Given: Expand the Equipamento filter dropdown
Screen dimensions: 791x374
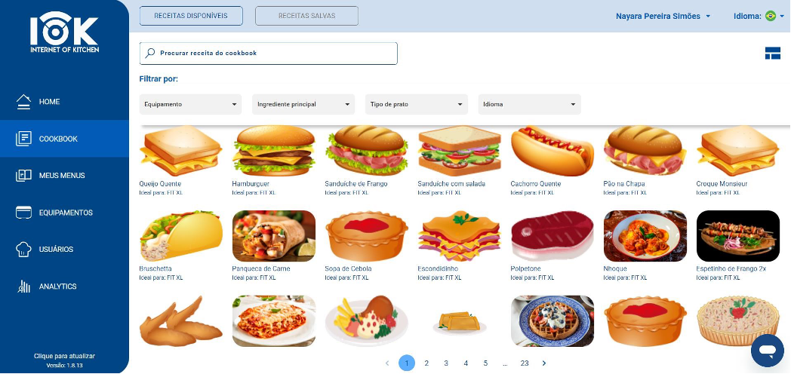Looking at the screenshot, I should click(x=191, y=104).
